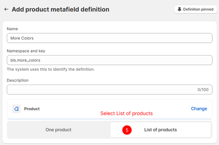Click the 0/100 character counter

pyautogui.click(x=203, y=90)
